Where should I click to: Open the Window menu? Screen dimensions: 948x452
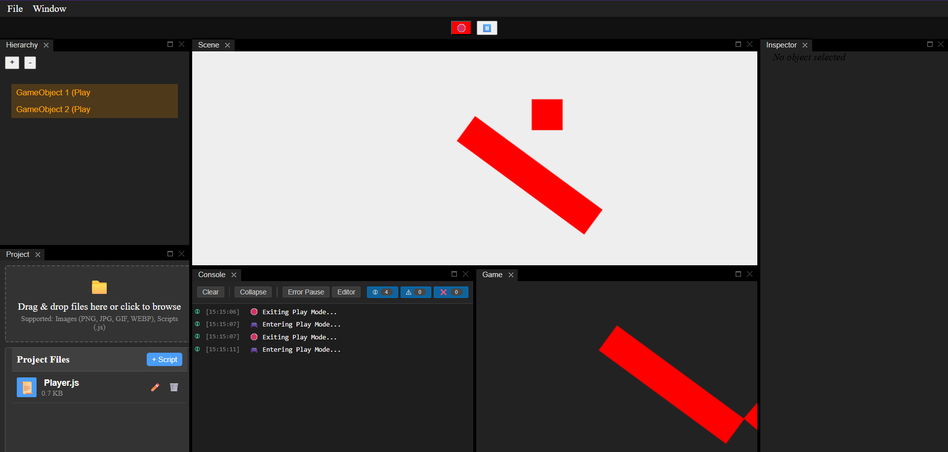[x=49, y=8]
